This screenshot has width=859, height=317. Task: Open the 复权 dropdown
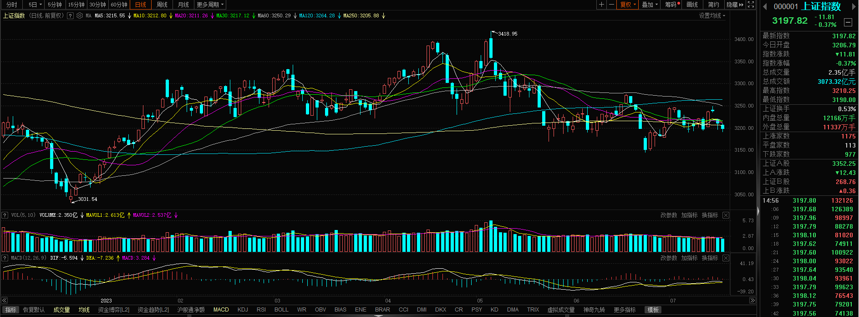coord(628,5)
